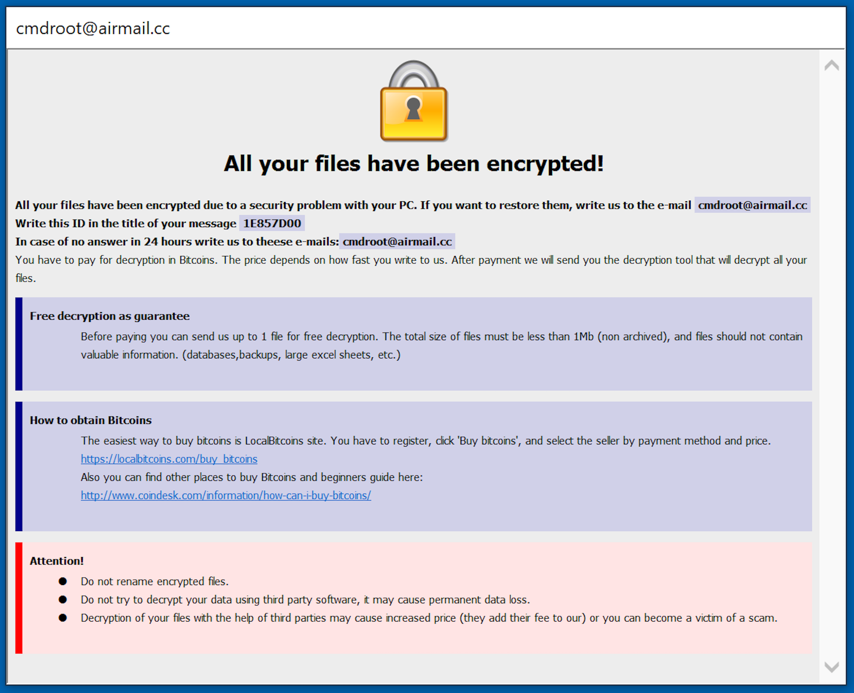Click bullet beside 'Decryption of your files'
Image resolution: width=854 pixels, height=693 pixels.
63,618
